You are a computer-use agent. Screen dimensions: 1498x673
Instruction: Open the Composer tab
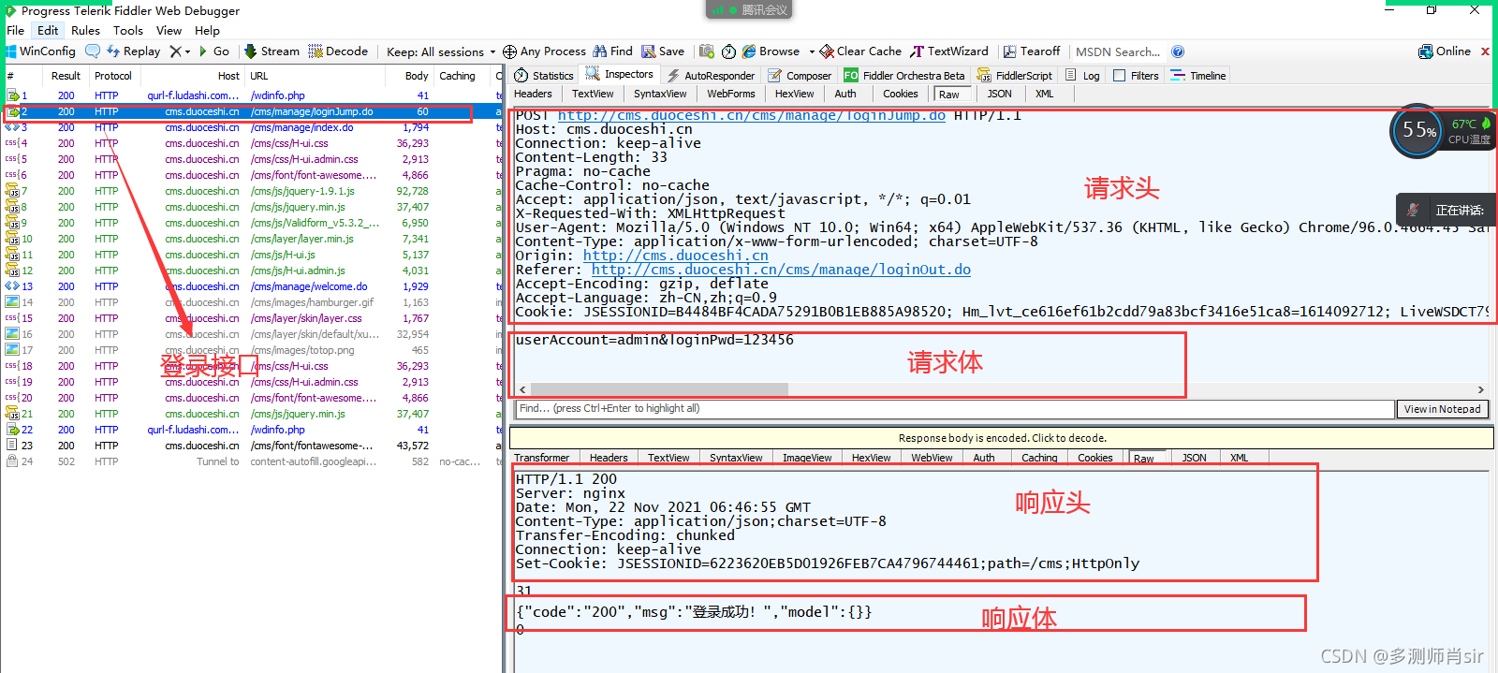[x=800, y=76]
